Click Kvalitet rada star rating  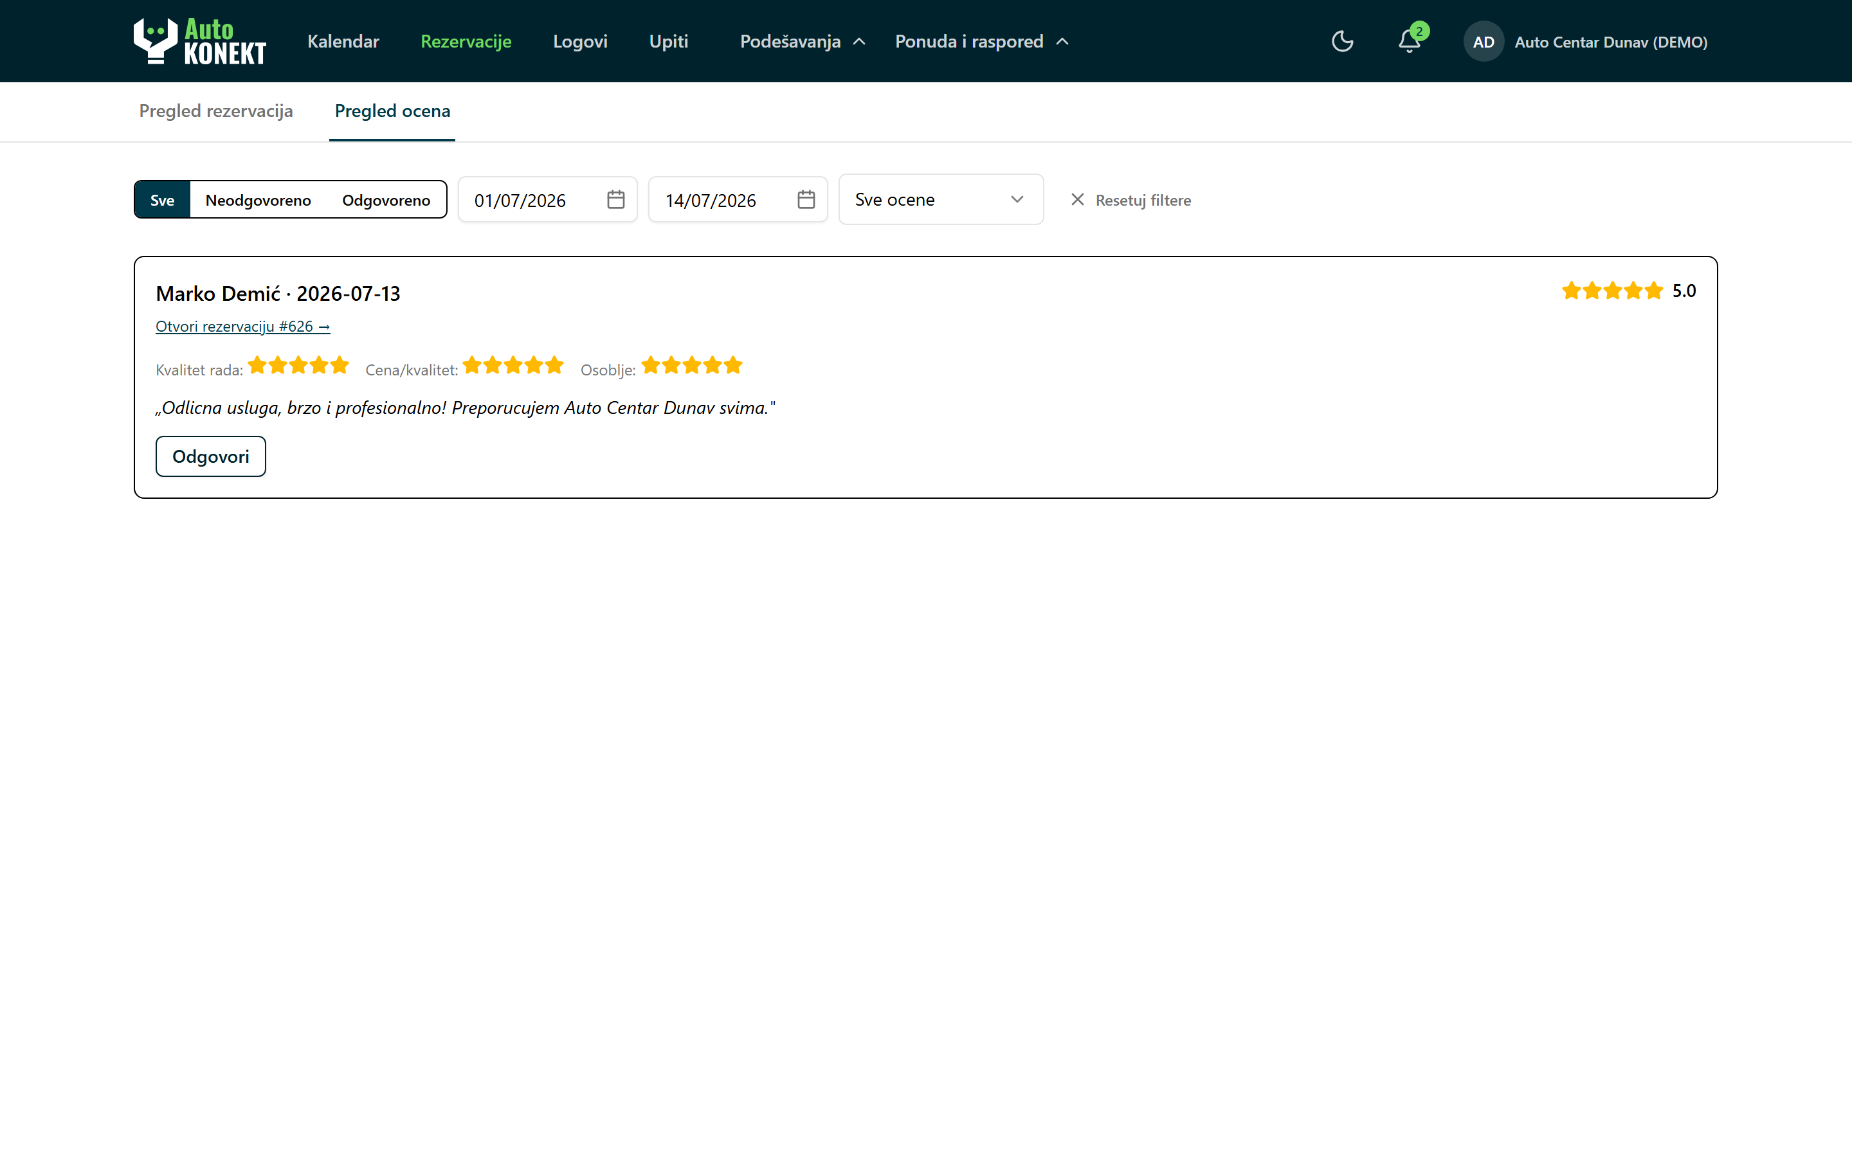point(298,366)
